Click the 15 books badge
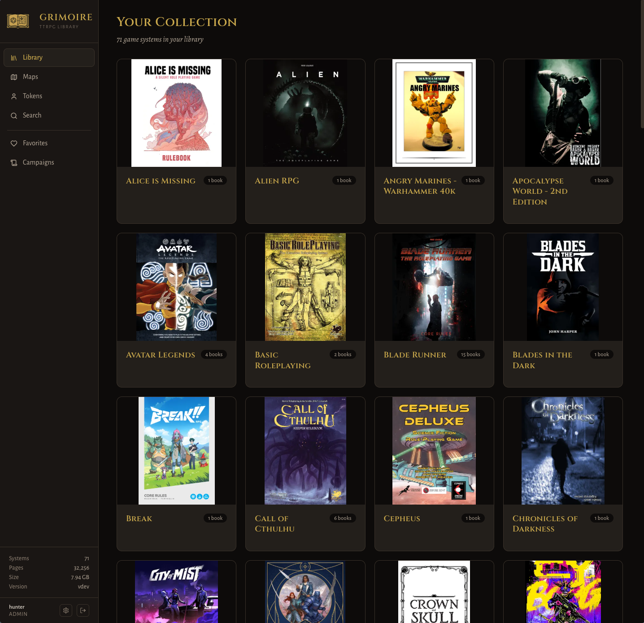Viewport: 644px width, 623px height. tap(470, 354)
